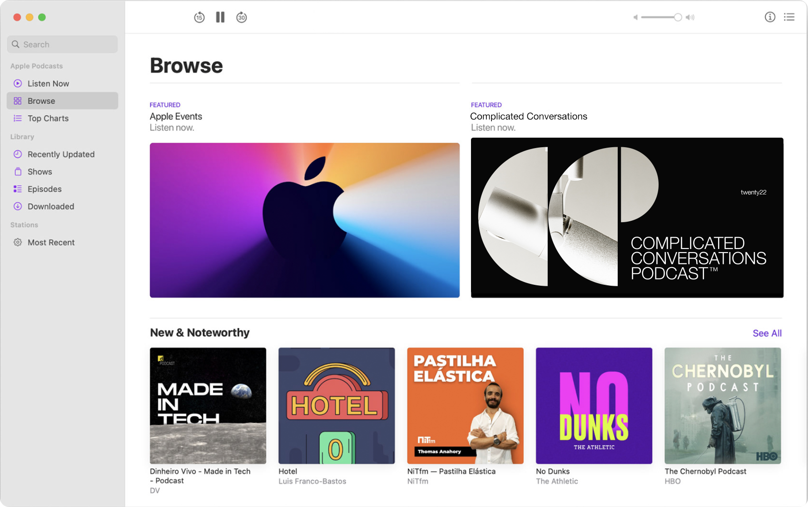This screenshot has height=507, width=808.
Task: Open the Apple Events featured banner
Action: coord(305,220)
